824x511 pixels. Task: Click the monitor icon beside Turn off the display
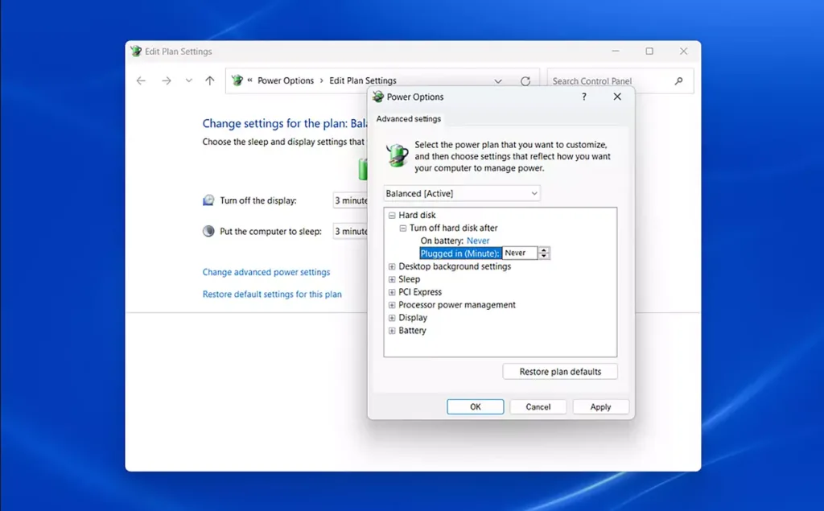pyautogui.click(x=208, y=200)
